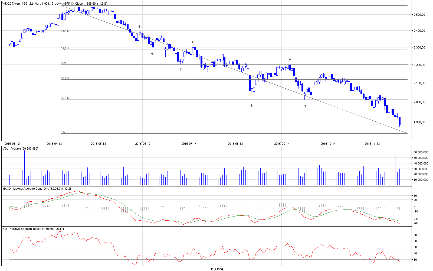Click the up arrow below the late August low
This screenshot has height=271, width=433.
click(251, 105)
